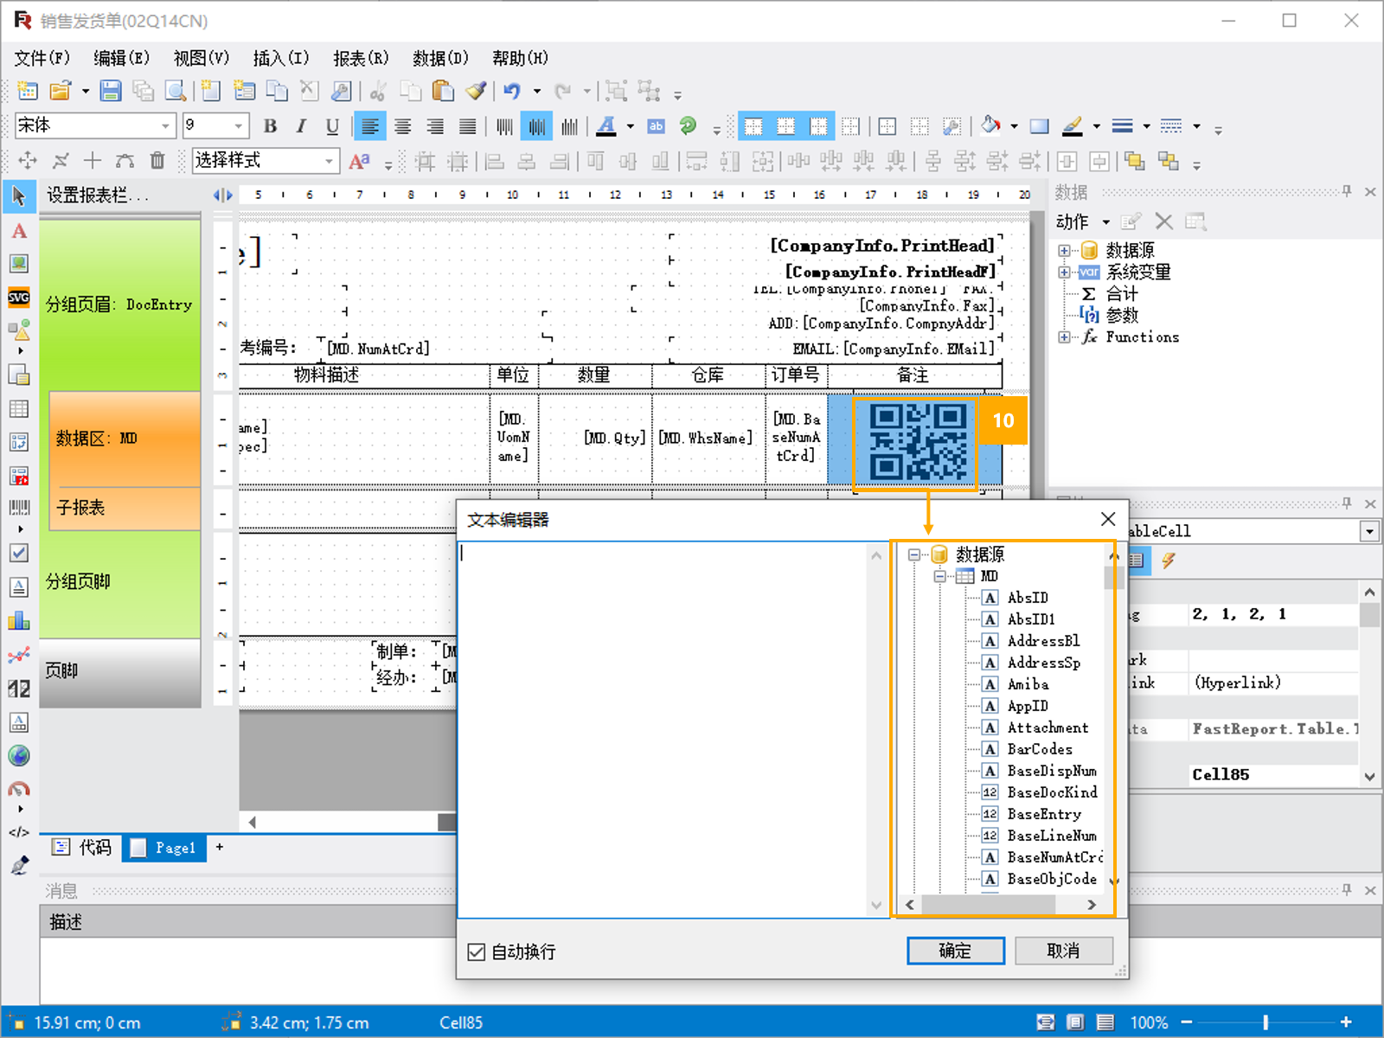Open the 文件(F) menu
Viewport: 1384px width, 1038px height.
pyautogui.click(x=42, y=58)
